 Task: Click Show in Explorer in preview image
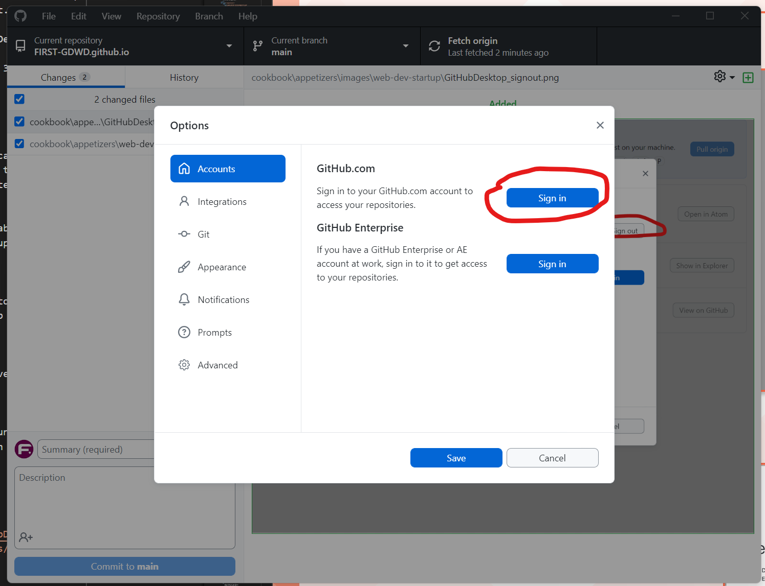pos(702,266)
